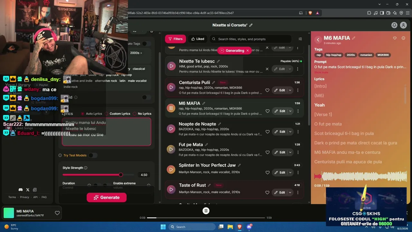Open more options for M6 MAFIA row
The height and width of the screenshot is (232, 412).
pyautogui.click(x=298, y=111)
